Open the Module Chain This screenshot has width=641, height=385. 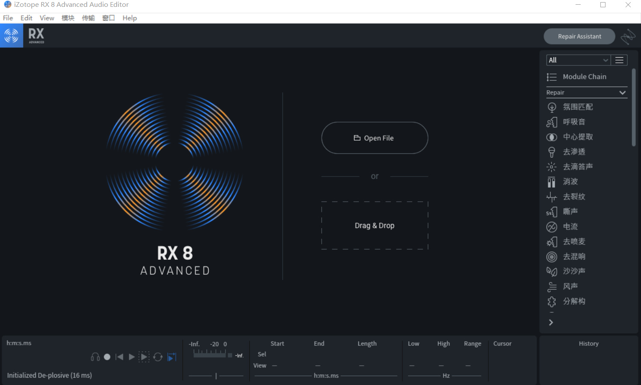(x=576, y=77)
